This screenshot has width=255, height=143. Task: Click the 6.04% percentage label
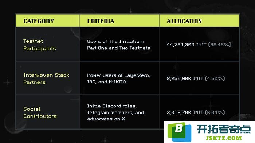click(215, 113)
